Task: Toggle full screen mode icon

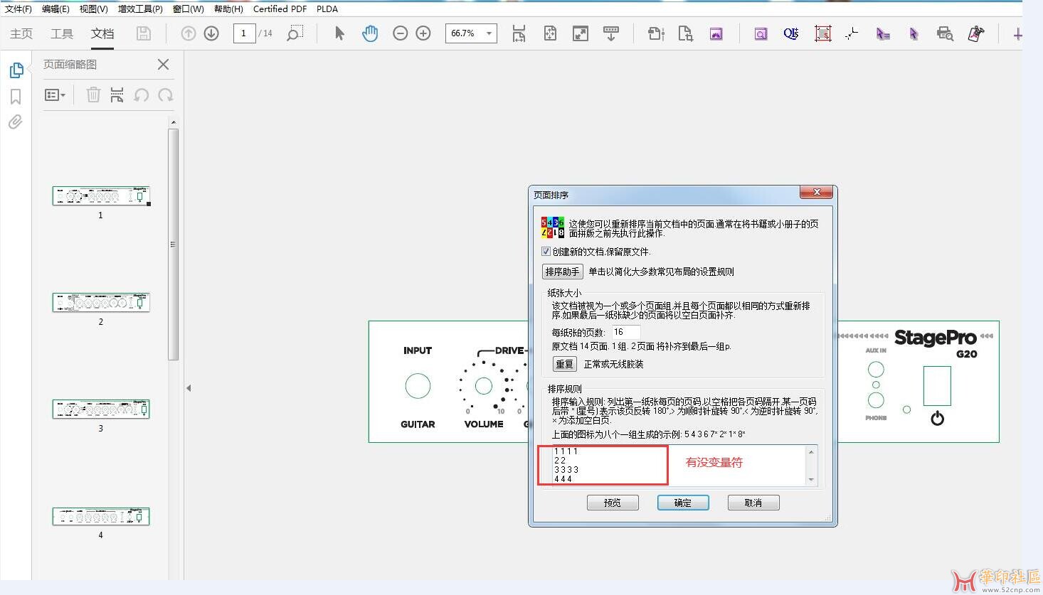Action: (581, 33)
